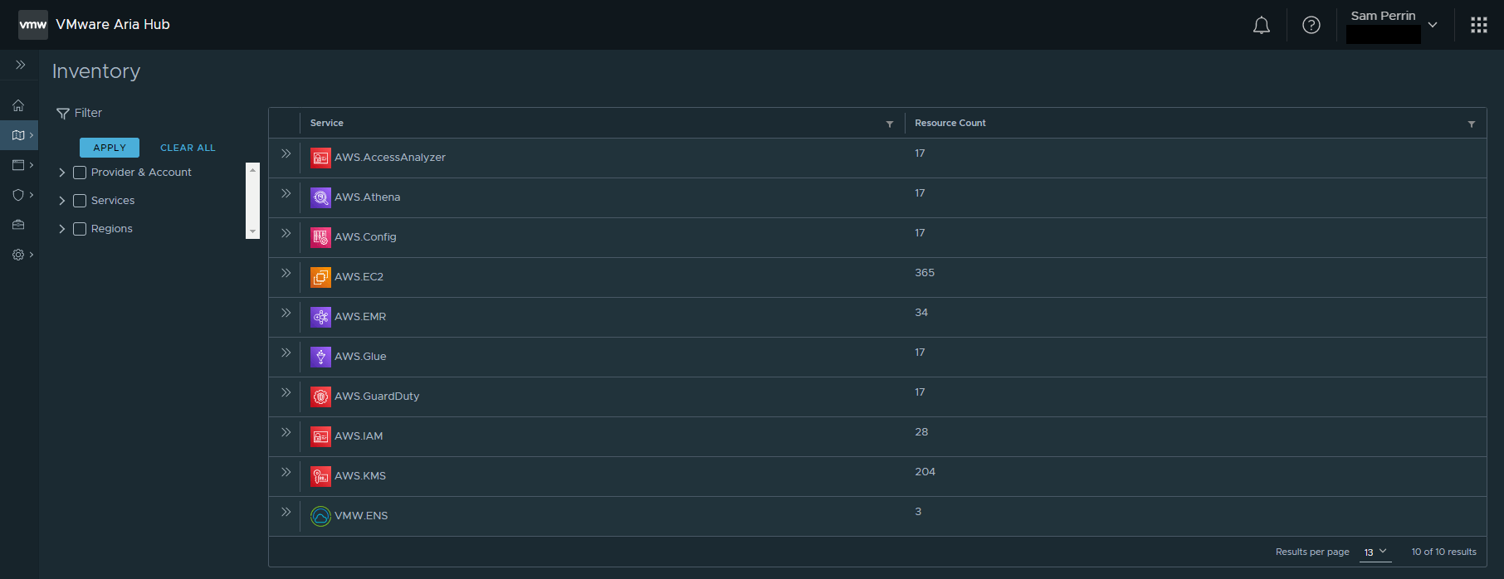The width and height of the screenshot is (1504, 579).
Task: Open the settings gear sidebar icon
Action: point(18,255)
